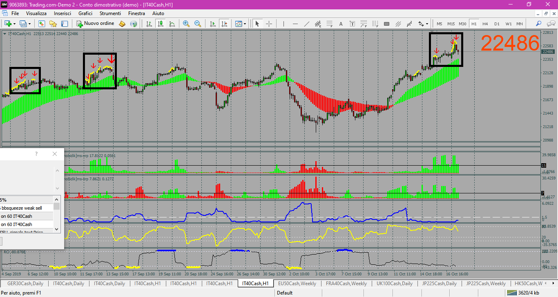Select the text label tool
The width and height of the screenshot is (558, 297).
pyautogui.click(x=352, y=24)
